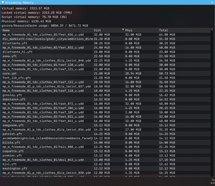Click the 30.25 MiB Virt value of dilettante.yft
Image resolution: width=215 pixels, height=186 pixels.
(x=102, y=43)
